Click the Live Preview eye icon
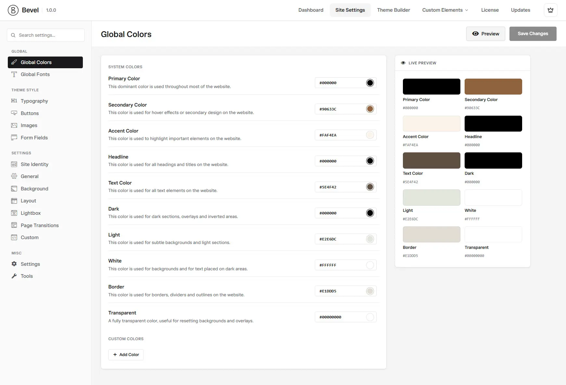566x385 pixels. [403, 63]
